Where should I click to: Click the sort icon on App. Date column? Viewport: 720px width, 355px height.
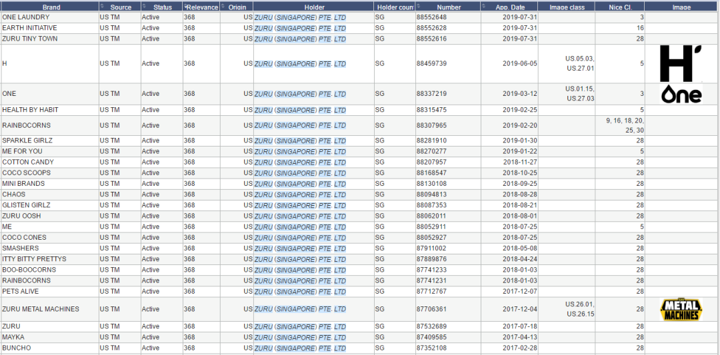tap(484, 7)
